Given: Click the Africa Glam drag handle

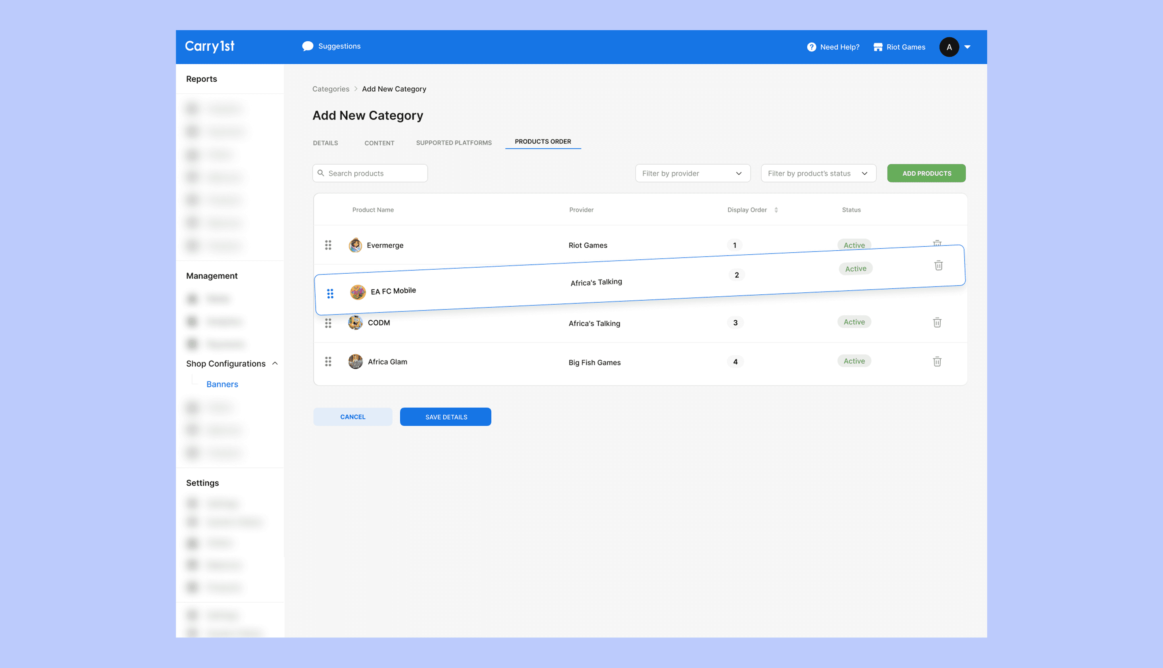Looking at the screenshot, I should [328, 361].
